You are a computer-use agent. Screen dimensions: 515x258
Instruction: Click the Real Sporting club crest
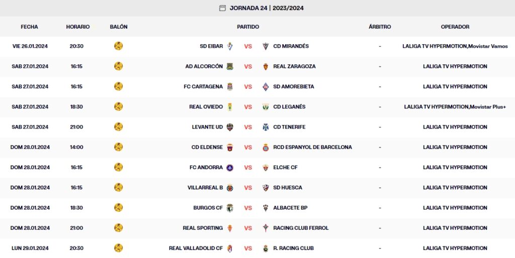point(230,228)
